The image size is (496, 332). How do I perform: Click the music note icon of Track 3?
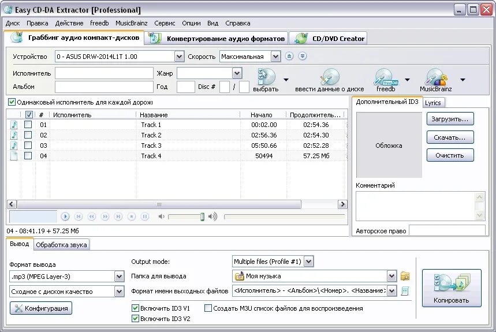pyautogui.click(x=14, y=146)
